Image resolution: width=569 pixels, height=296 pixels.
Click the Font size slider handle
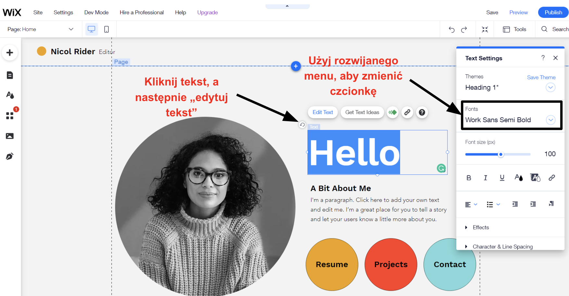click(x=501, y=155)
